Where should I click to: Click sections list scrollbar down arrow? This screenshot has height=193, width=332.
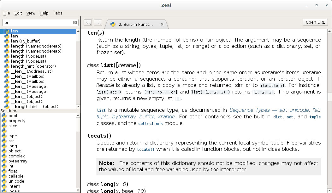pos(78,190)
